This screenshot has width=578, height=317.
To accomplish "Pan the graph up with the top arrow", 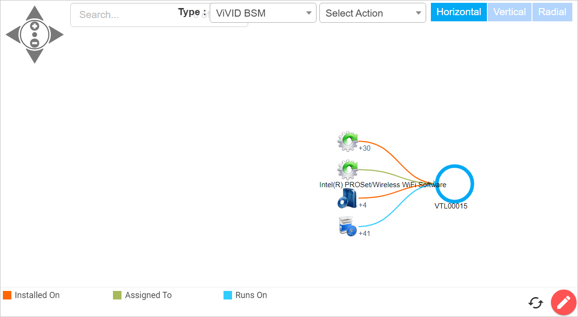I will point(35,13).
